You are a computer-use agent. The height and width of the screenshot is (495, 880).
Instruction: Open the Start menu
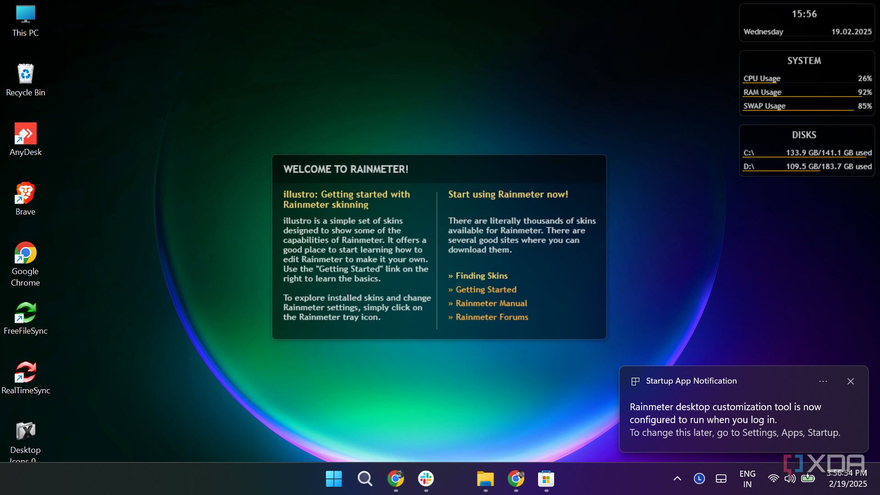pos(334,479)
